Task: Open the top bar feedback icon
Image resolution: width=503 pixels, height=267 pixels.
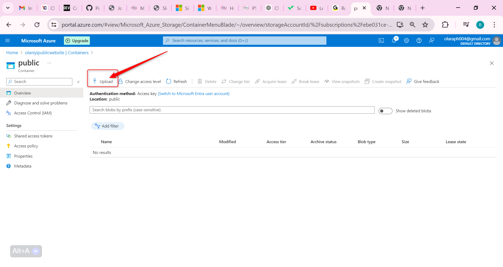Action: coord(432,41)
